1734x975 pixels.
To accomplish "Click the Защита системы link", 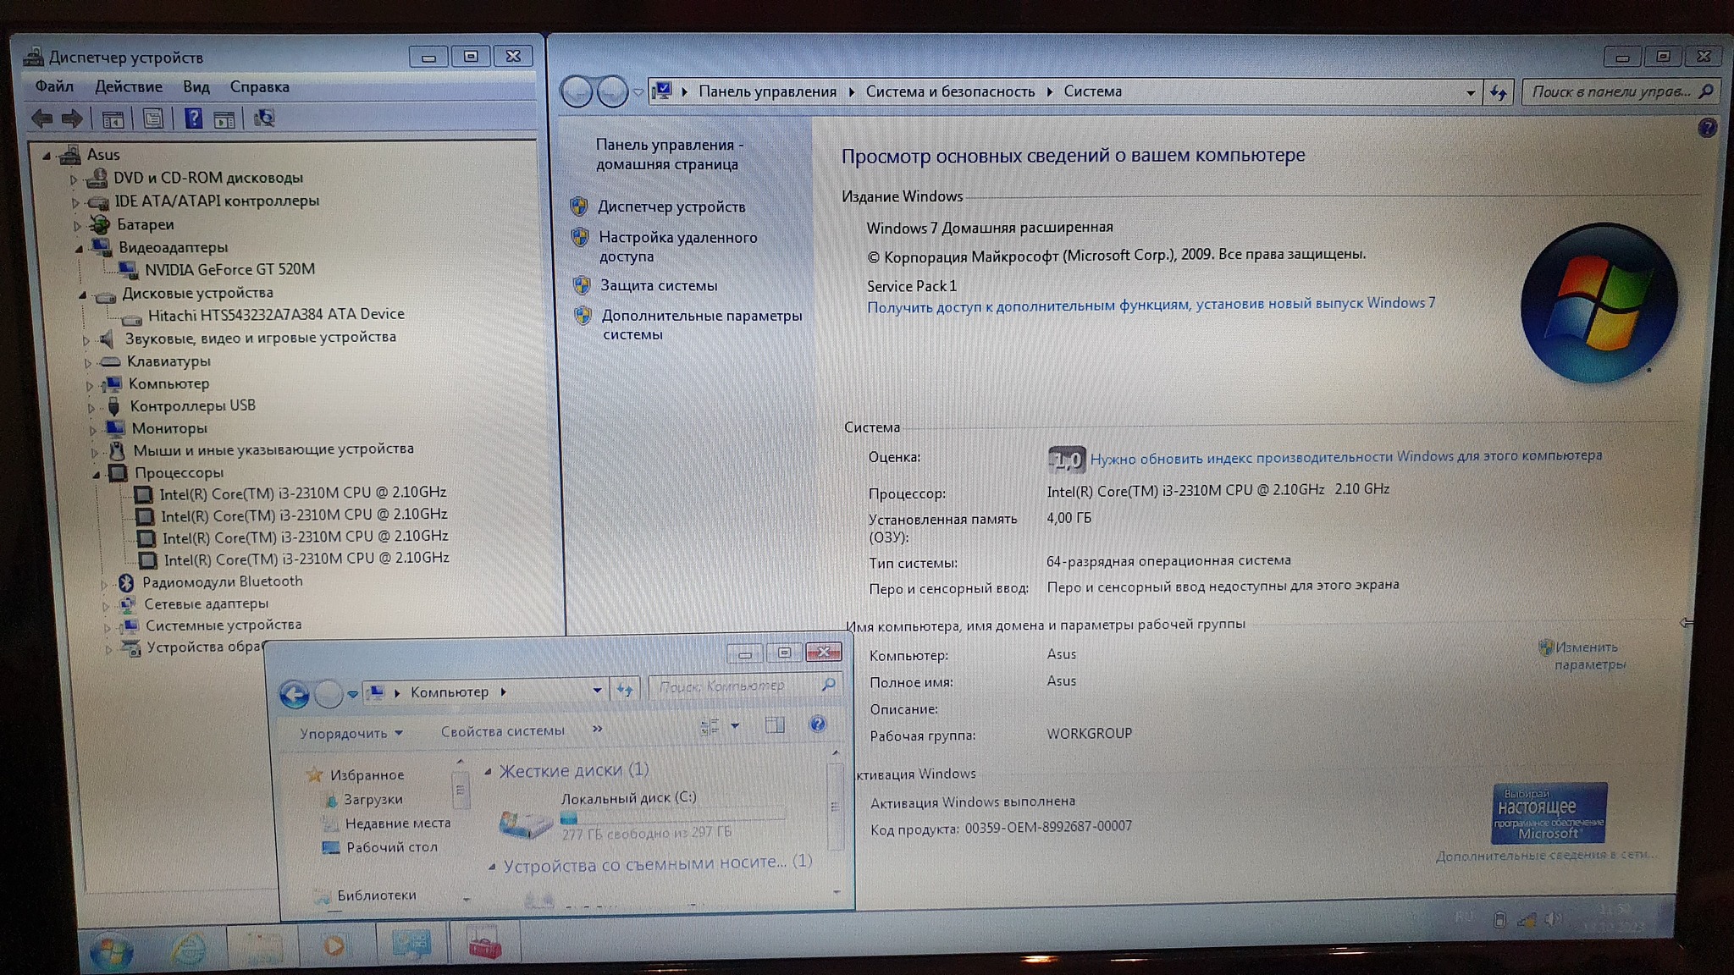I will click(658, 286).
